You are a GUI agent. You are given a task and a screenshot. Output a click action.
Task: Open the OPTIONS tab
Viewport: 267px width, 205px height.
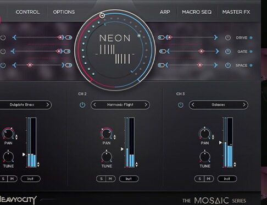pos(64,12)
